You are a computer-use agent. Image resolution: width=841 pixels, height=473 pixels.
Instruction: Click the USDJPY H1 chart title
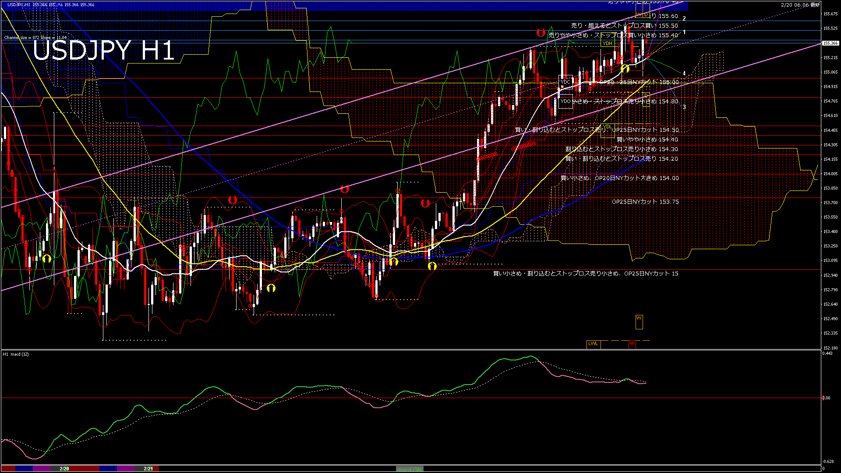(103, 50)
